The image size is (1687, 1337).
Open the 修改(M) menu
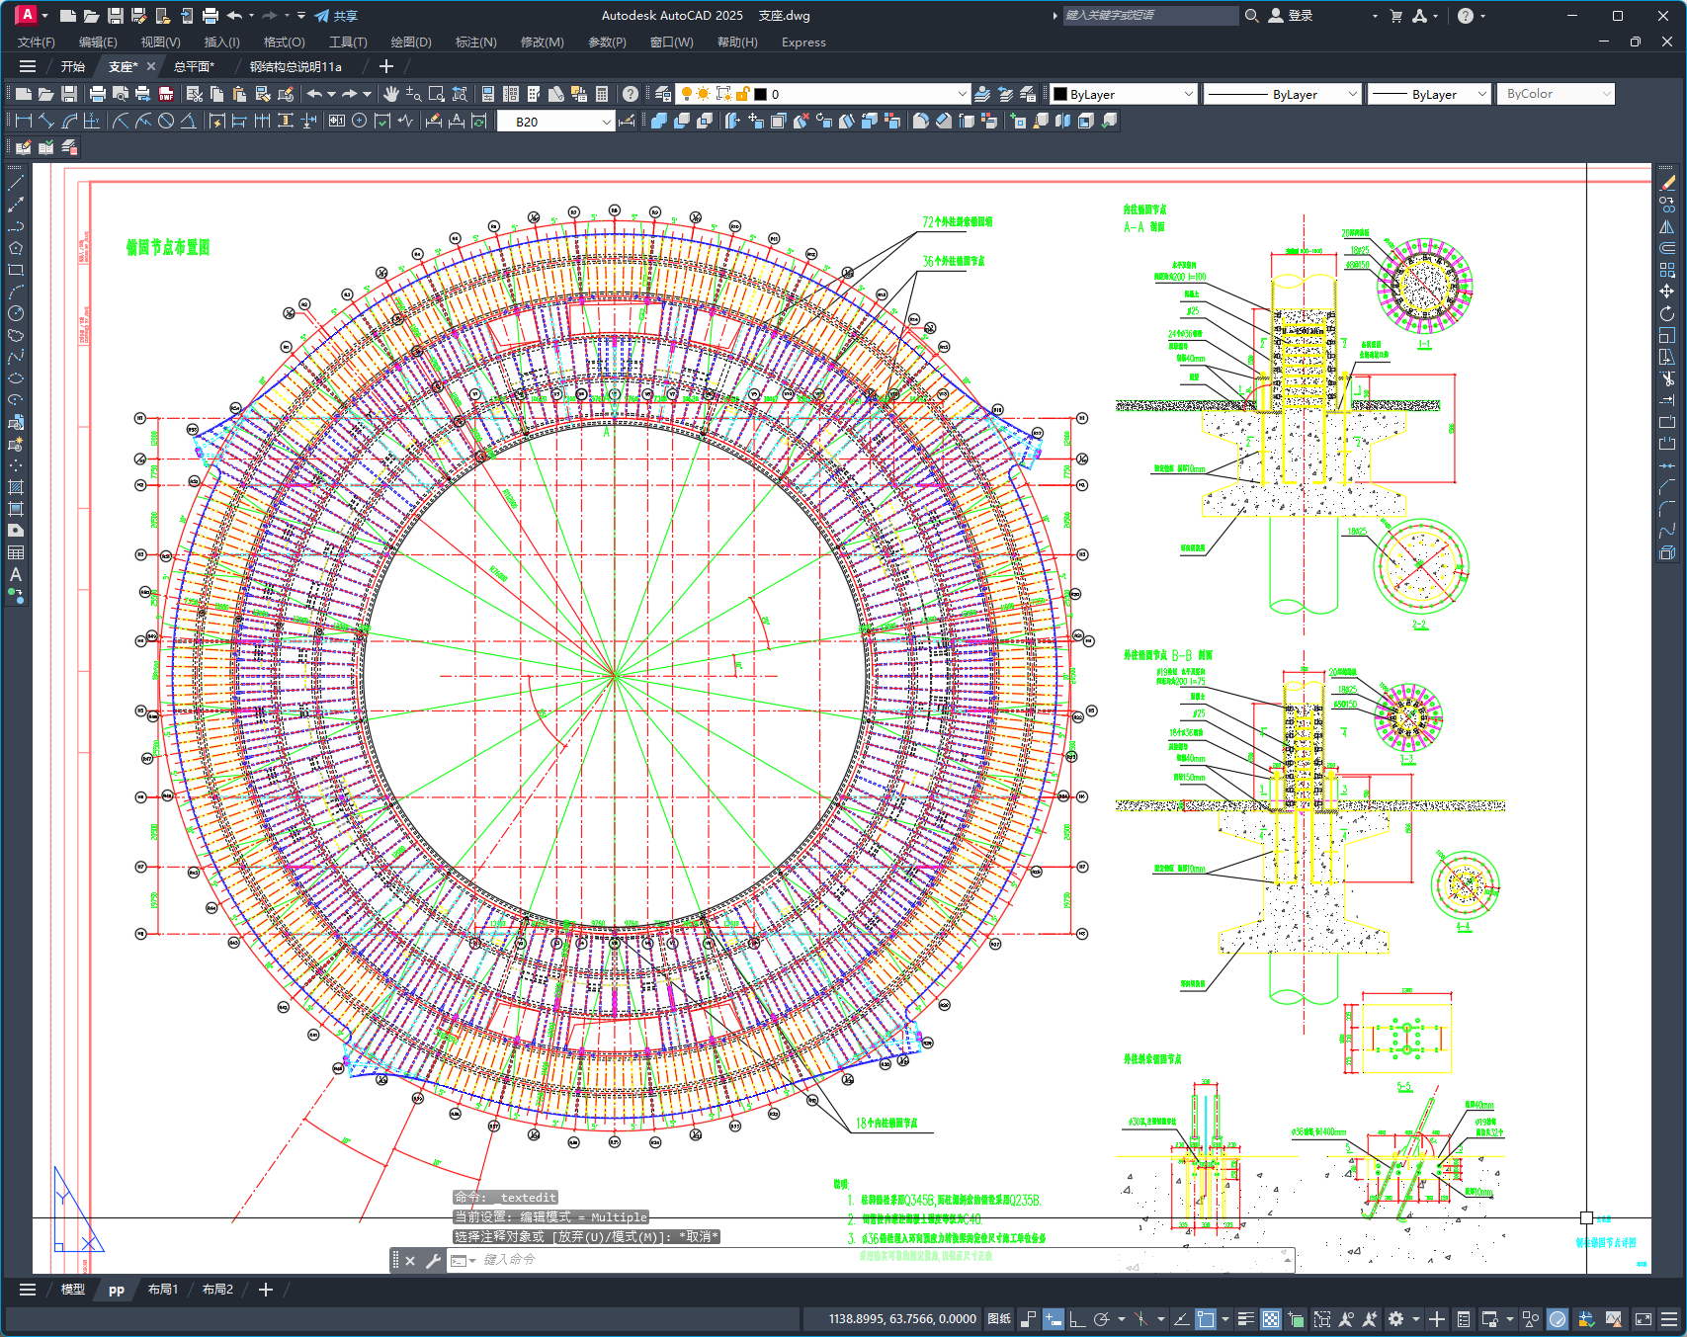542,42
